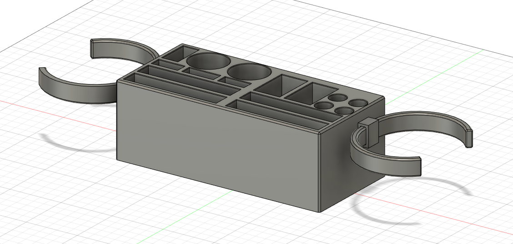Select the long front face of the organizer box
This screenshot has width=513, height=244.
click(x=217, y=145)
